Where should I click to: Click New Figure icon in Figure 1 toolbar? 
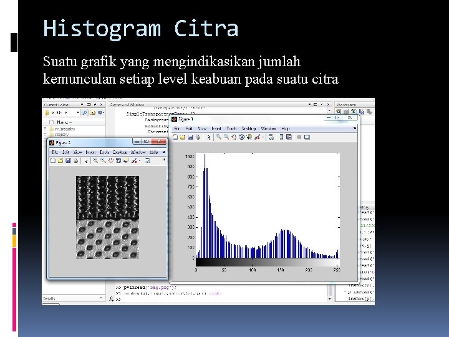pos(175,137)
